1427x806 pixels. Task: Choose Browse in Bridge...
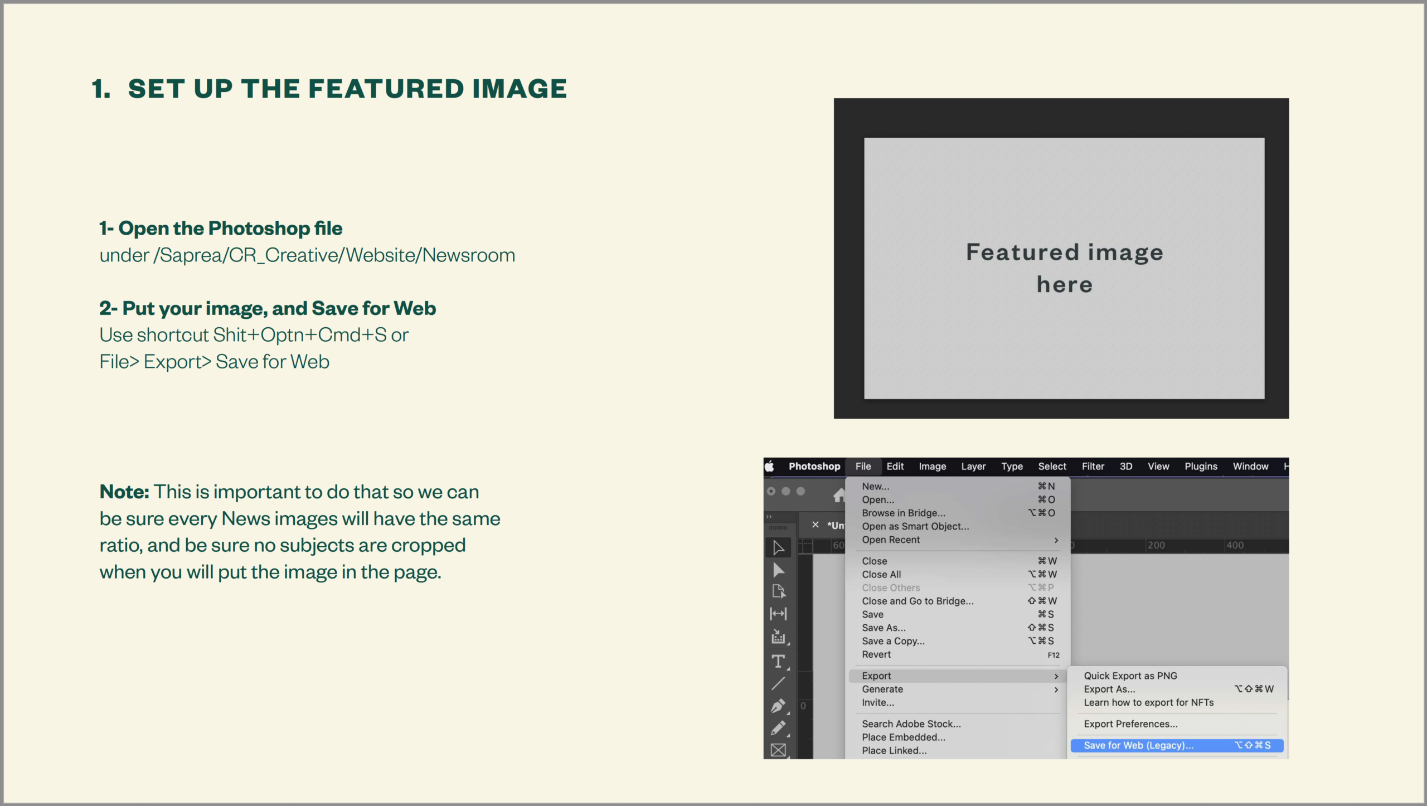(958, 513)
